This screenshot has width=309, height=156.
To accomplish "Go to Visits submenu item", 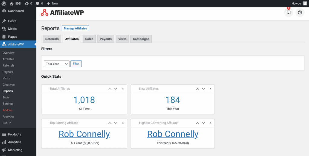I will [6, 78].
